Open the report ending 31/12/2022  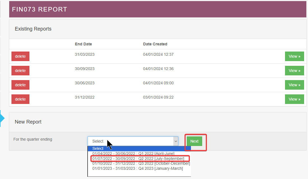[x=294, y=99]
